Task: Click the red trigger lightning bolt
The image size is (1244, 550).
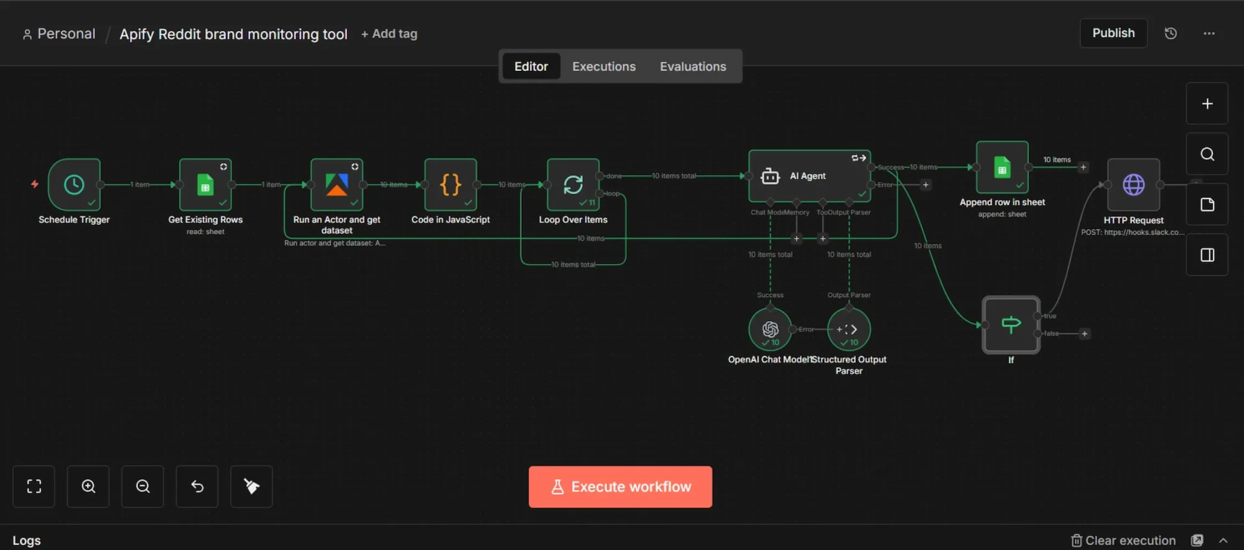Action: point(35,184)
